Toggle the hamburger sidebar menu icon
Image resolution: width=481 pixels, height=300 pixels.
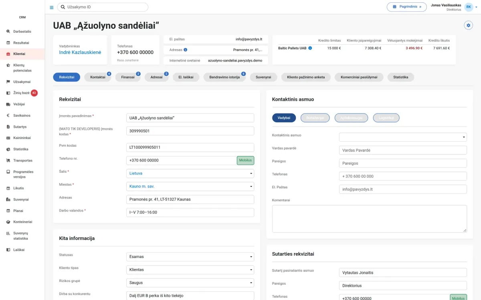coord(51,7)
